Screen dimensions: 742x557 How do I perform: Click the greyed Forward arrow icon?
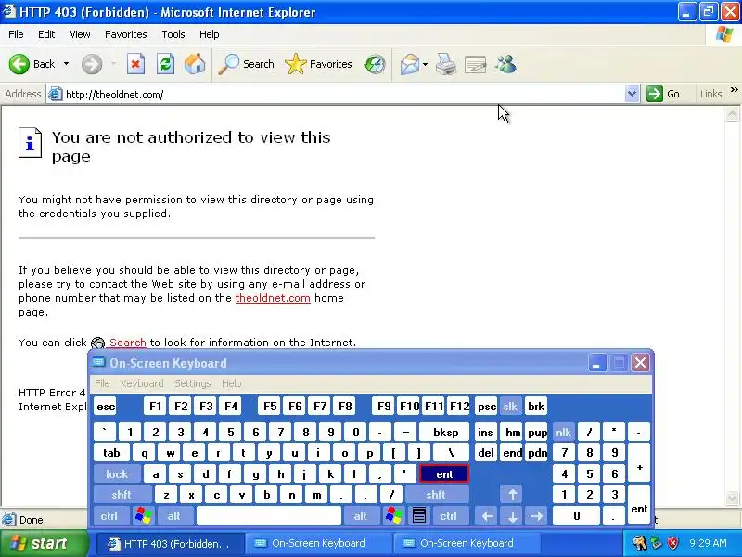[91, 64]
